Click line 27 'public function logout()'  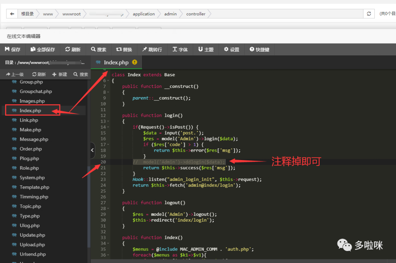(154, 203)
